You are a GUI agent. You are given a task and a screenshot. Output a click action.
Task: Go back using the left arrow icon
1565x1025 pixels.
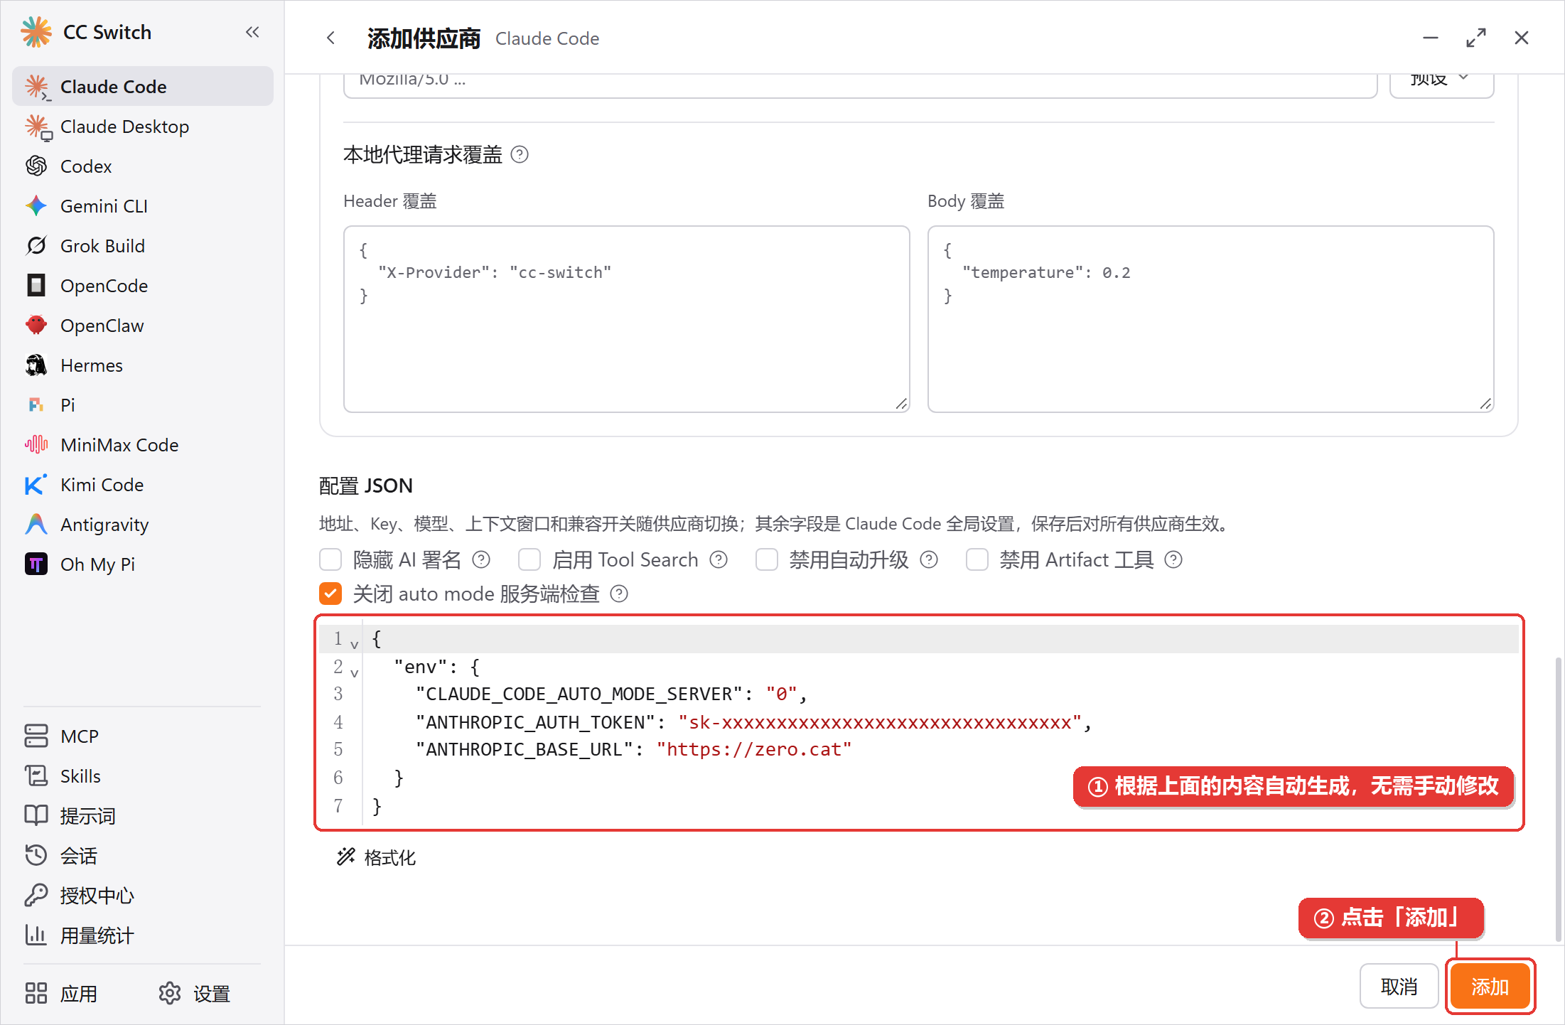tap(330, 38)
